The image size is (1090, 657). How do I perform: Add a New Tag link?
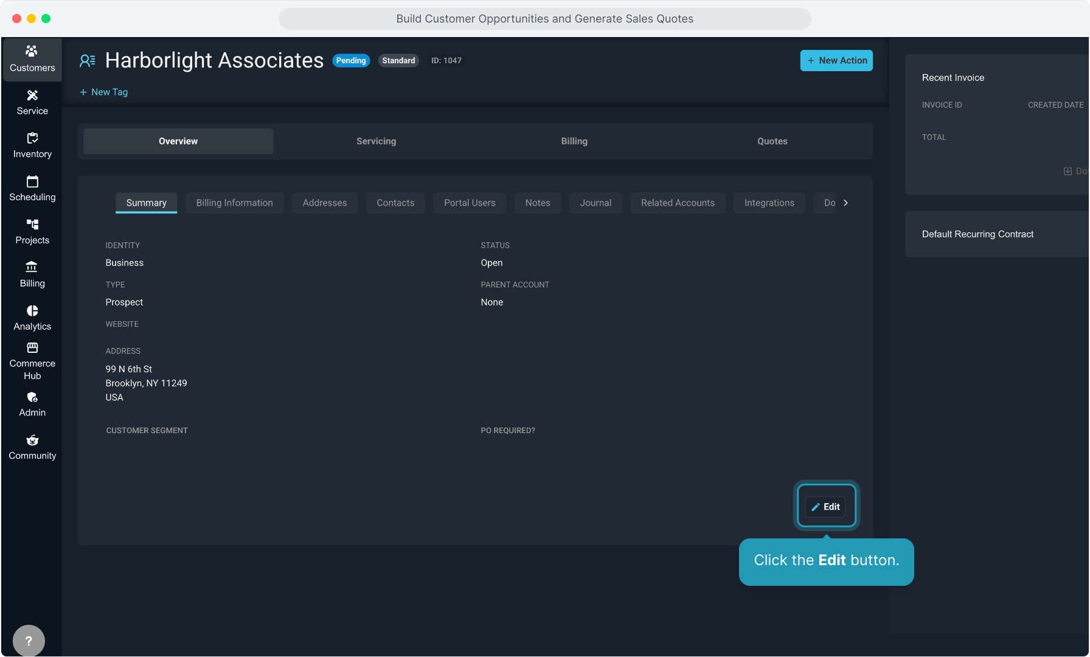[x=103, y=92]
